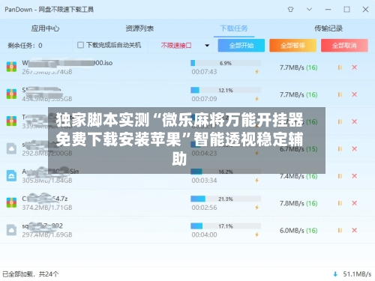Pause the download at 12.1%
This screenshot has width=375, height=281.
340,94
